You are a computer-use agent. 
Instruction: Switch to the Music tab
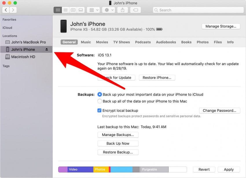click(86, 42)
